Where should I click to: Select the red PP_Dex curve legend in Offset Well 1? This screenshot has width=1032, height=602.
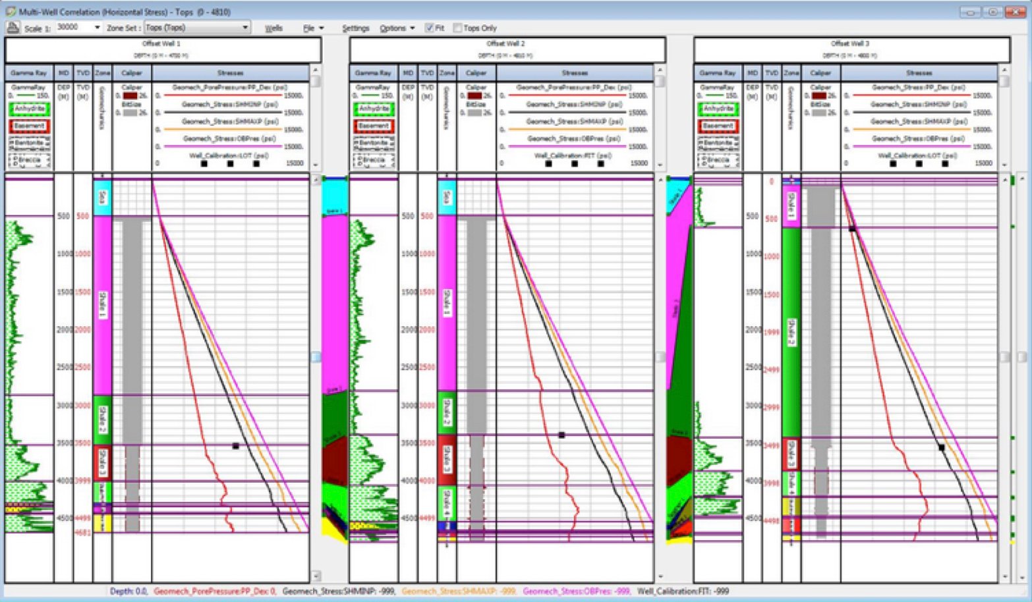click(x=224, y=94)
